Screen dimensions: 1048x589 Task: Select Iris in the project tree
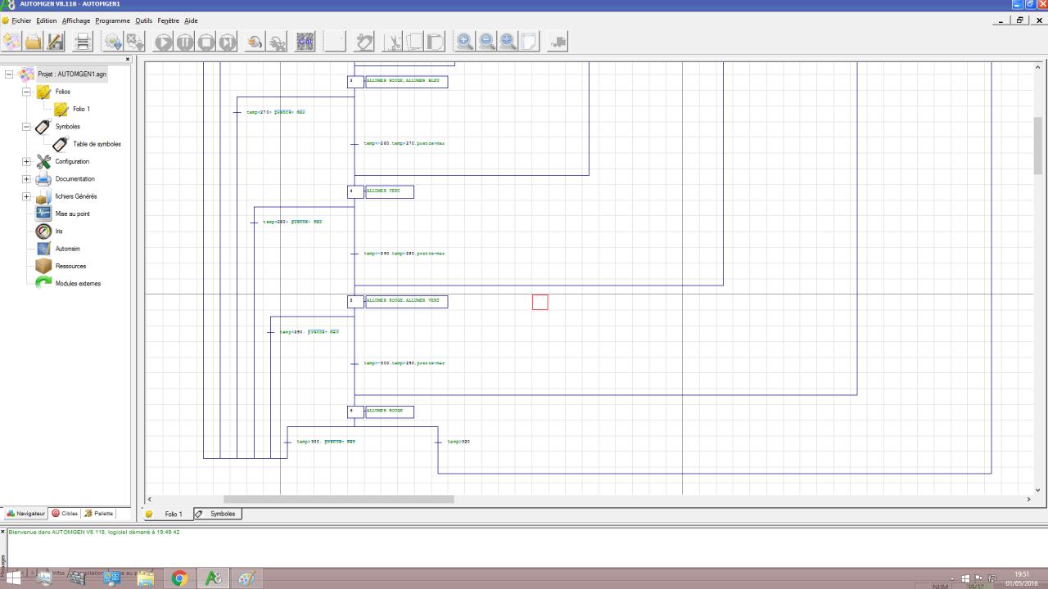[x=59, y=232]
